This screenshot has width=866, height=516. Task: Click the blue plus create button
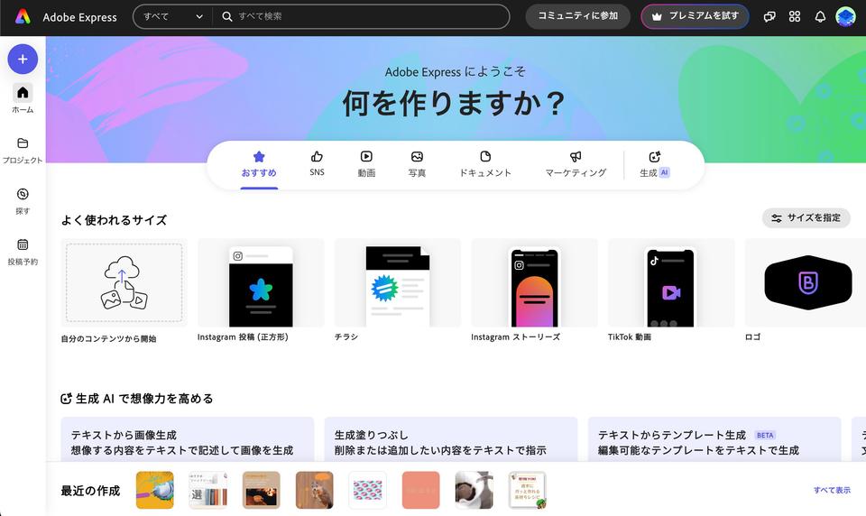coord(23,60)
